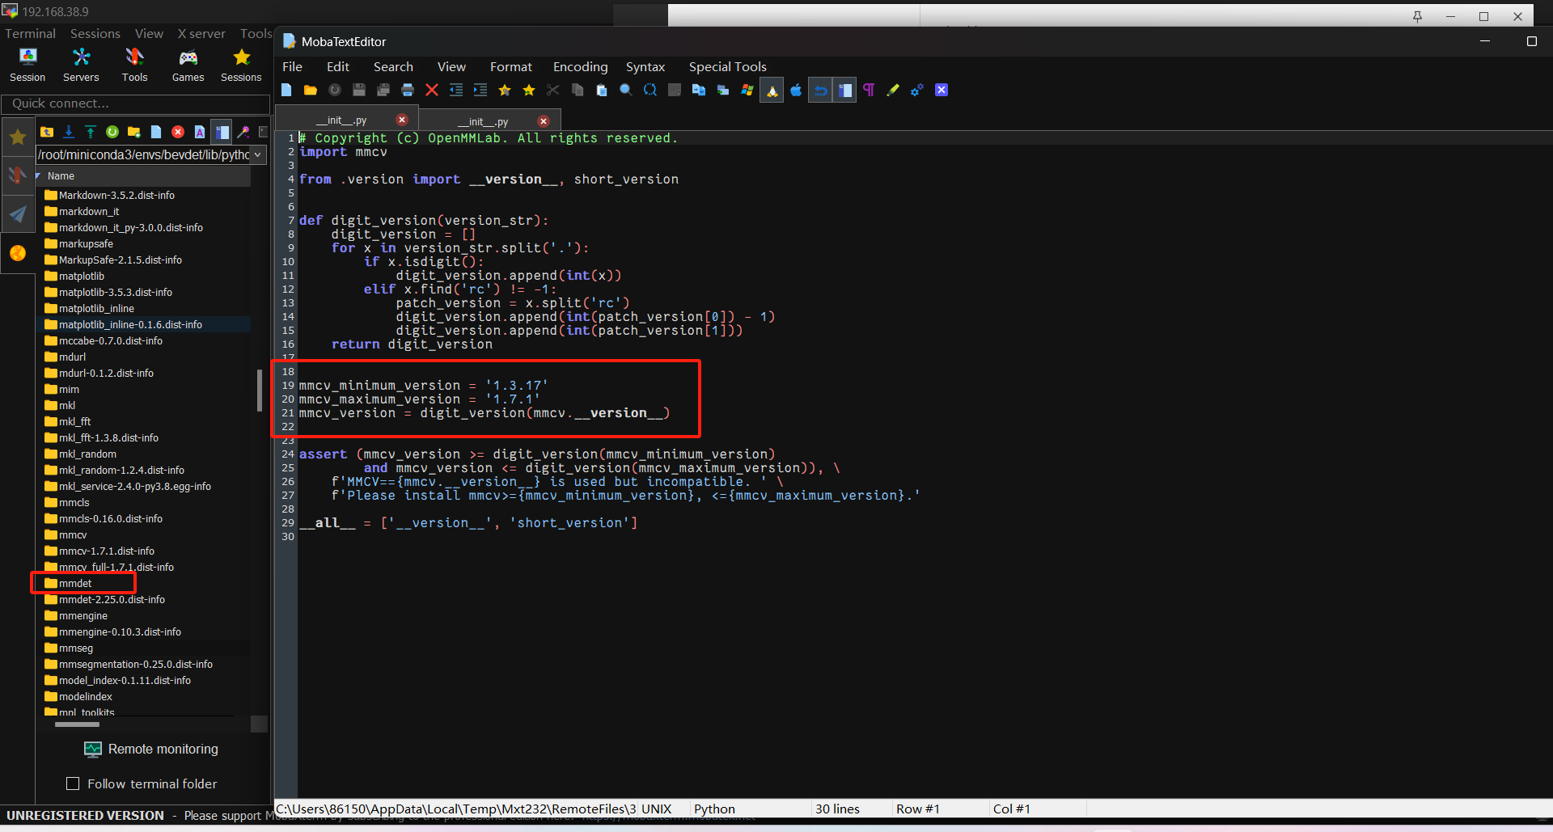
Task: Click the Find magnifier icon
Action: [x=626, y=90]
